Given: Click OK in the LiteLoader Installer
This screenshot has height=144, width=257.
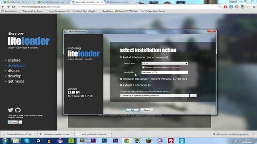Looking at the screenshot, I should coord(133,110).
